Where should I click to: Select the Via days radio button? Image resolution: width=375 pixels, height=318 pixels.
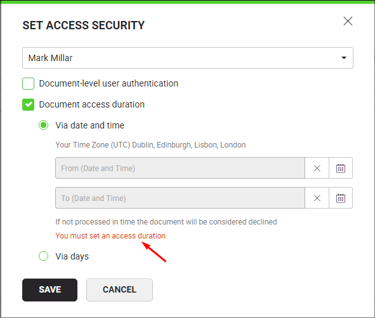click(x=44, y=256)
